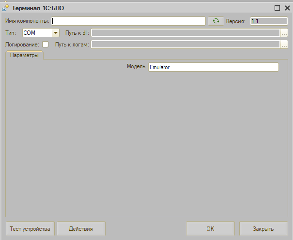The height and width of the screenshot is (240, 293).
Task: Click the green refresh icon beside component name
Action: point(216,21)
